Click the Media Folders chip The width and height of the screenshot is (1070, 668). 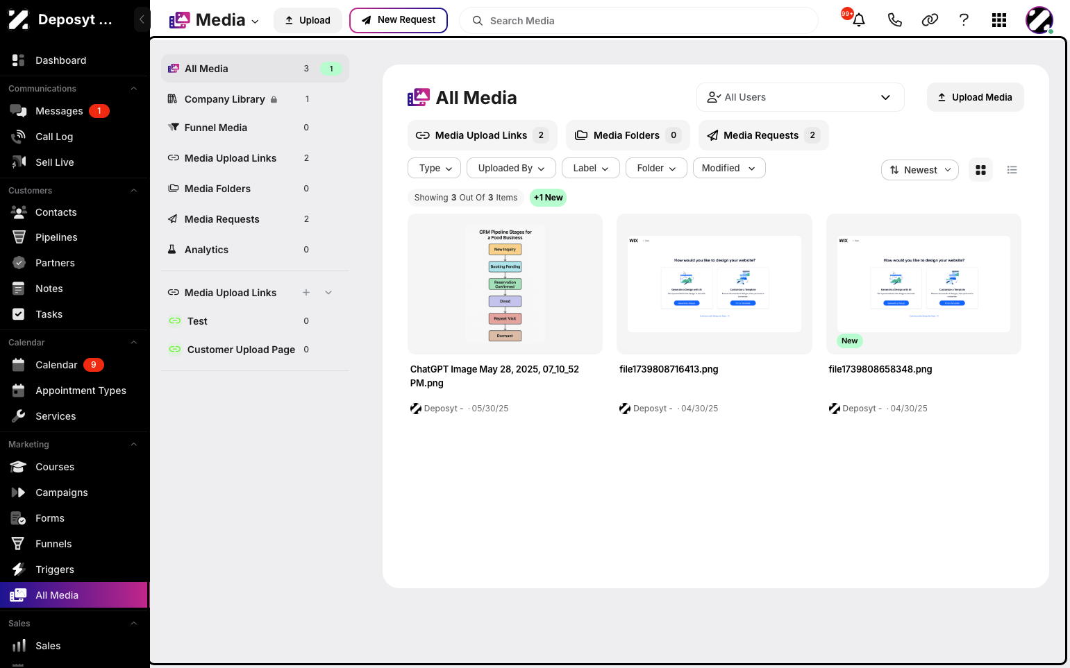click(x=628, y=135)
